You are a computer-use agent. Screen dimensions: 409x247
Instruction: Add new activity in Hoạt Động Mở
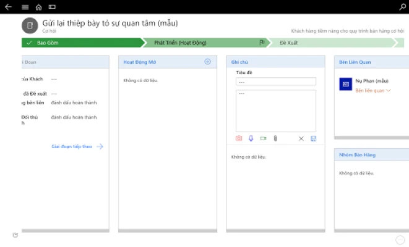207,62
